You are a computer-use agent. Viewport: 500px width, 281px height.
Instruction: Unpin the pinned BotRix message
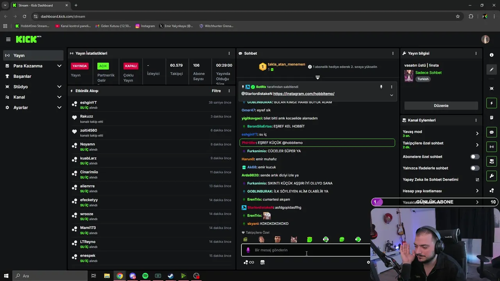point(381,87)
